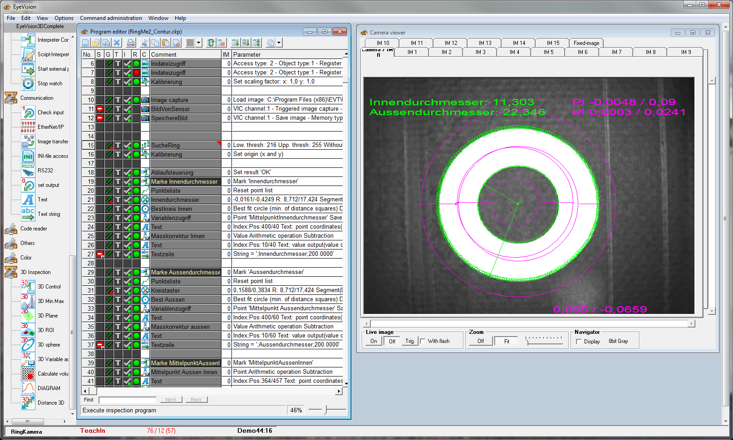Check the Navigator Display checkbox
Viewport: 733px width, 440px height.
579,342
